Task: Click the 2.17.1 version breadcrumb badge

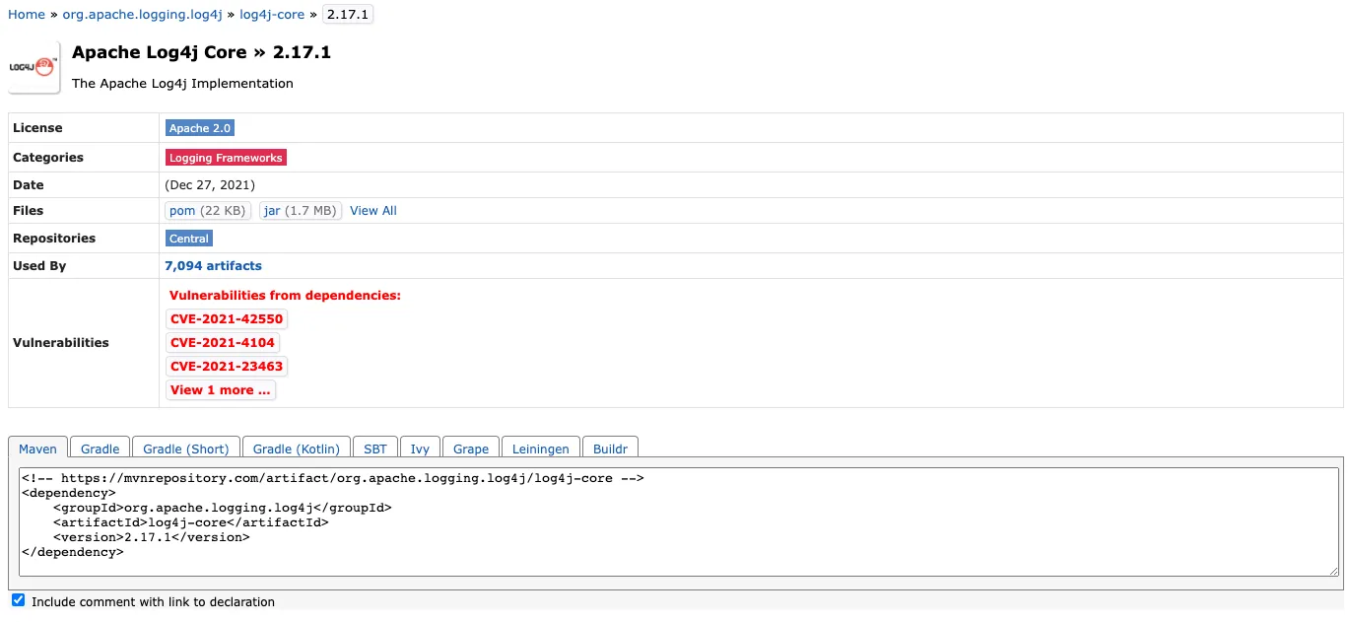Action: pyautogui.click(x=348, y=15)
